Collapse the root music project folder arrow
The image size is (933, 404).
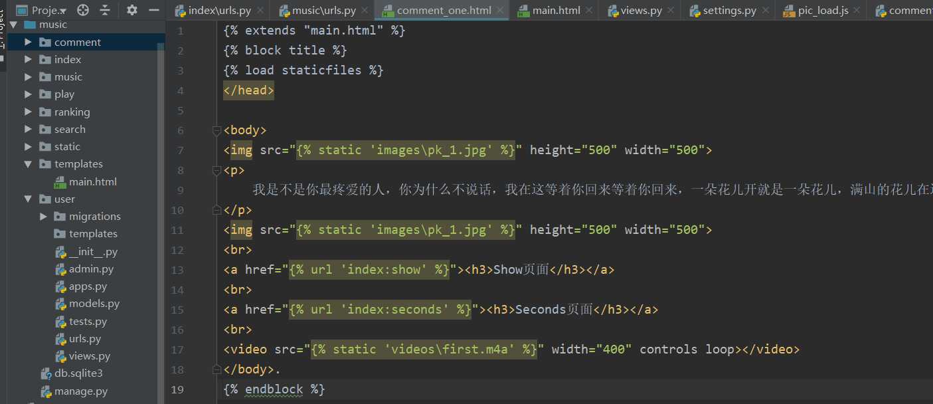coord(13,25)
